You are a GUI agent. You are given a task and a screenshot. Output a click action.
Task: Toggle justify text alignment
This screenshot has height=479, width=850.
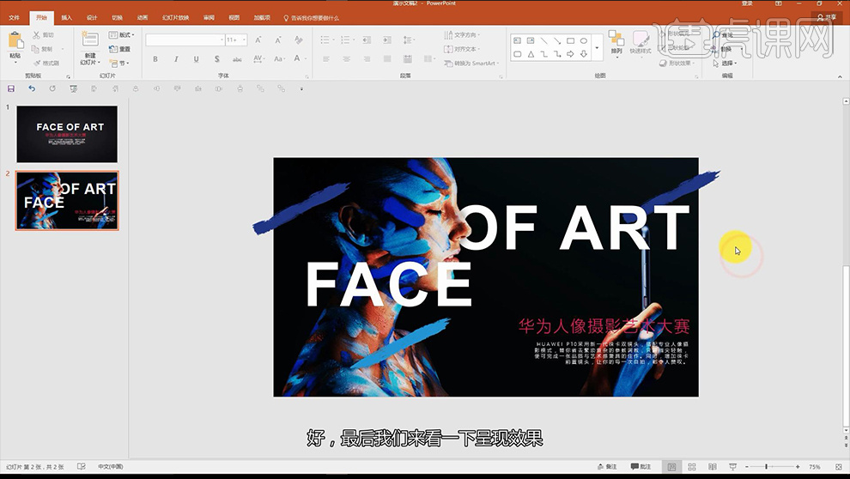[386, 58]
